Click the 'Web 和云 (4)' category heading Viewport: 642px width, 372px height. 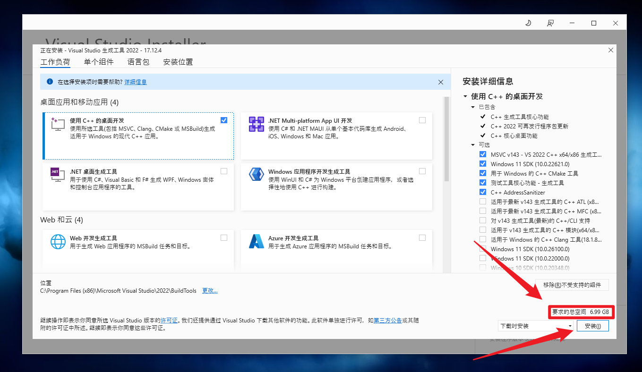(x=61, y=220)
